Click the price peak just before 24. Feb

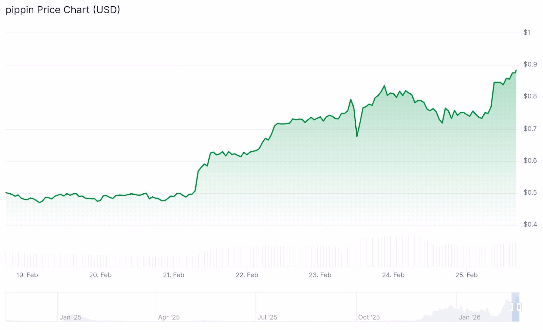click(384, 86)
